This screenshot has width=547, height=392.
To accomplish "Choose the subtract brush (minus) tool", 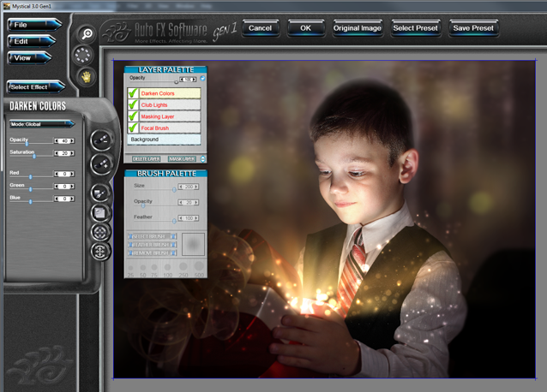I will [101, 140].
